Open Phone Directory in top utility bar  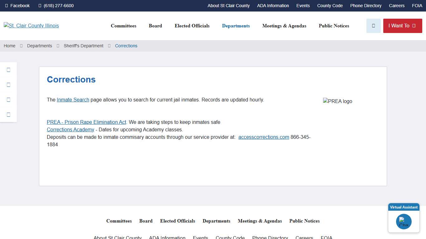click(365, 6)
